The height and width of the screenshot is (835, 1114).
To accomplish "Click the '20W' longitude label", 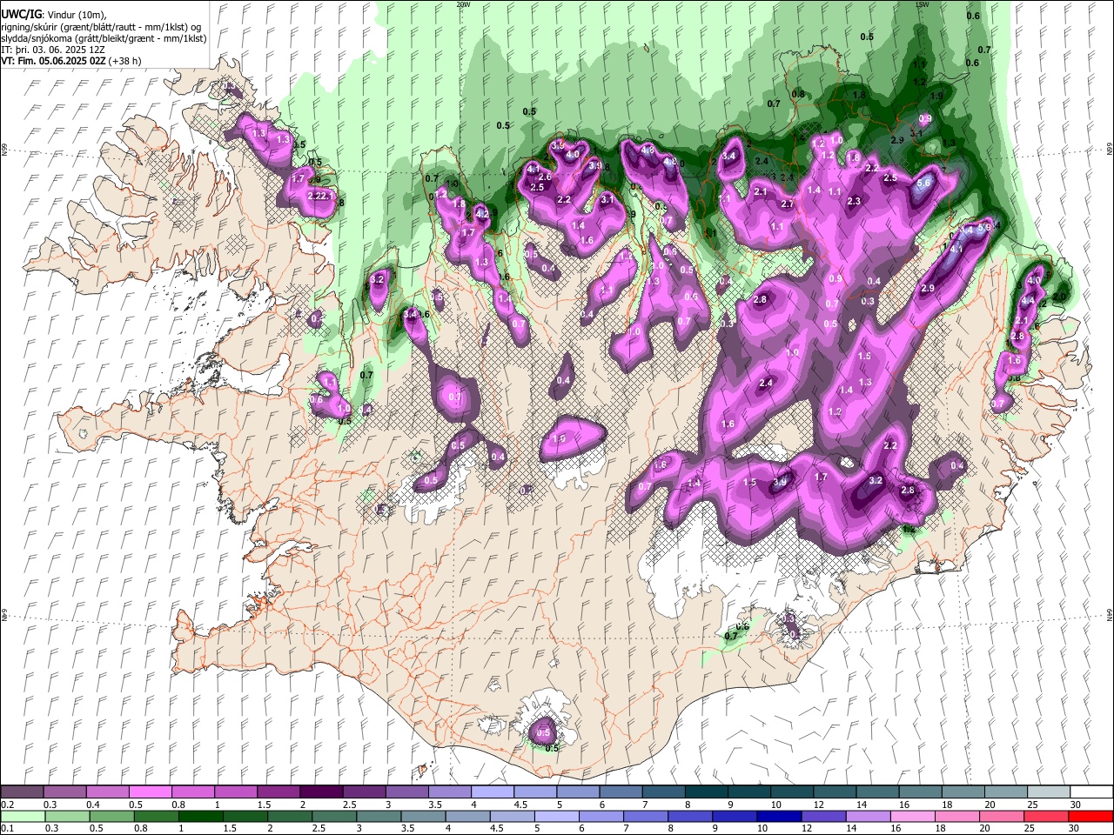I will 463,4.
